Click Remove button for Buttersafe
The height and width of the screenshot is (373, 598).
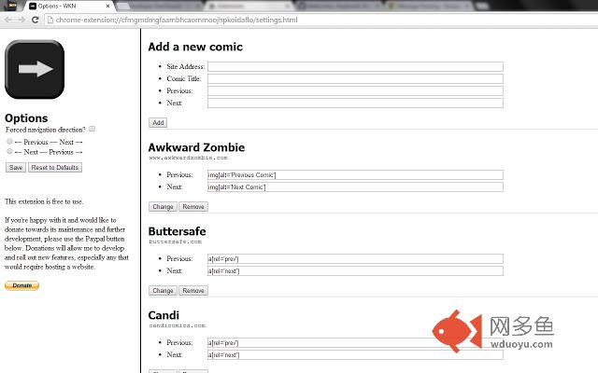tap(193, 290)
